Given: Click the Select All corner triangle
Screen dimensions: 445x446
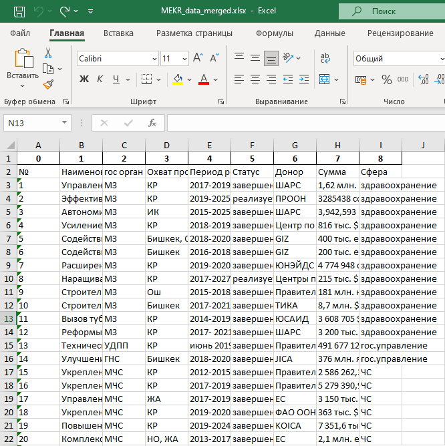Looking at the screenshot, I should click(x=10, y=145).
